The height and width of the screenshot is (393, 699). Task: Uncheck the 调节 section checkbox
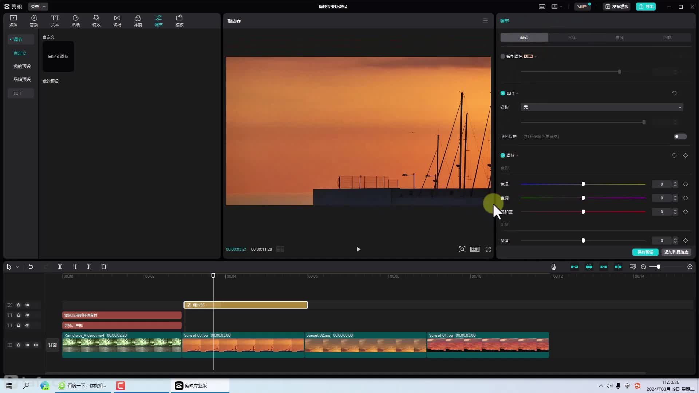click(503, 155)
